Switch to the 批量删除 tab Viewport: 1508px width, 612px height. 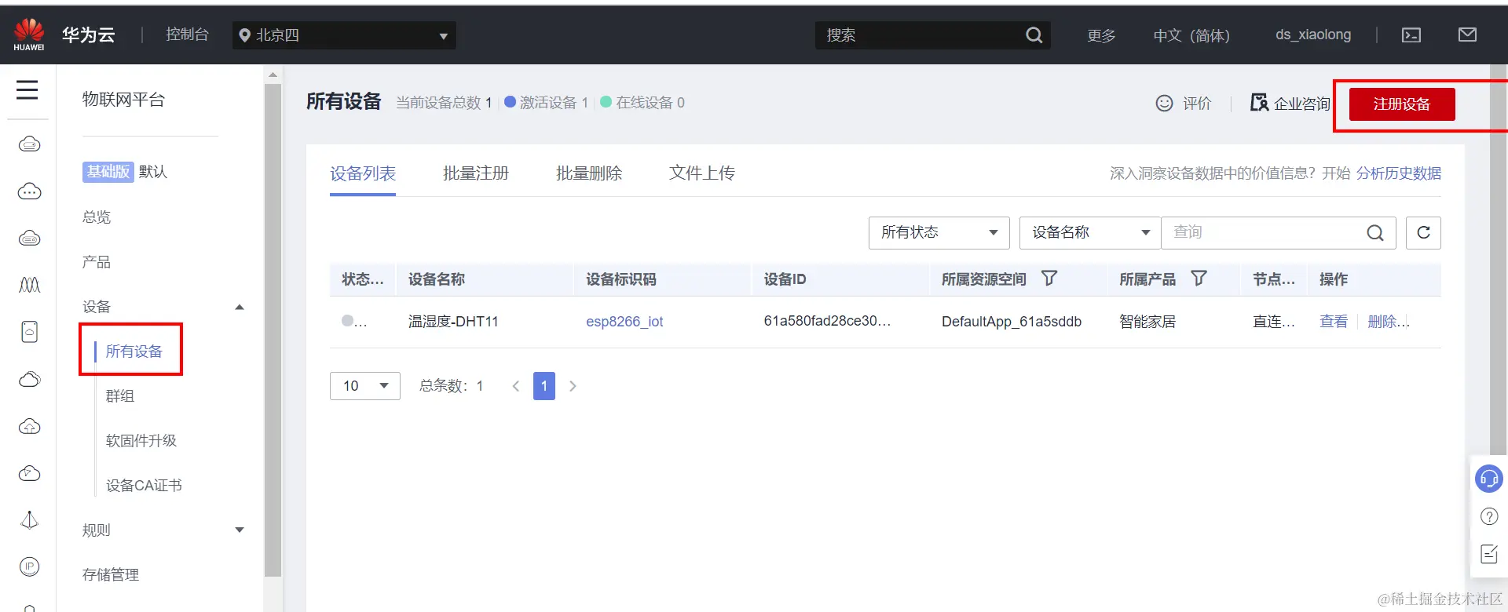point(589,173)
